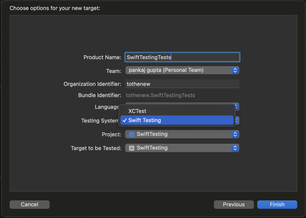Click the Finish button
The image size is (306, 218).
click(277, 205)
